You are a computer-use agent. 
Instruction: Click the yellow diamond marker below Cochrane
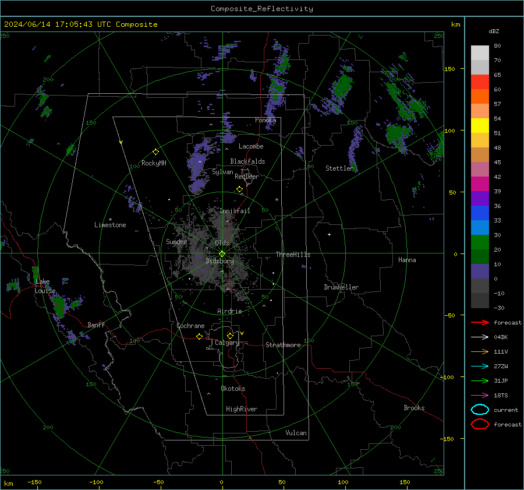coord(200,336)
